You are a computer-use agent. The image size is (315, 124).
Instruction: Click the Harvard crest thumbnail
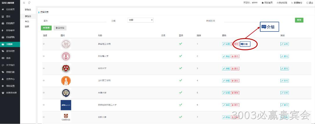(66, 69)
